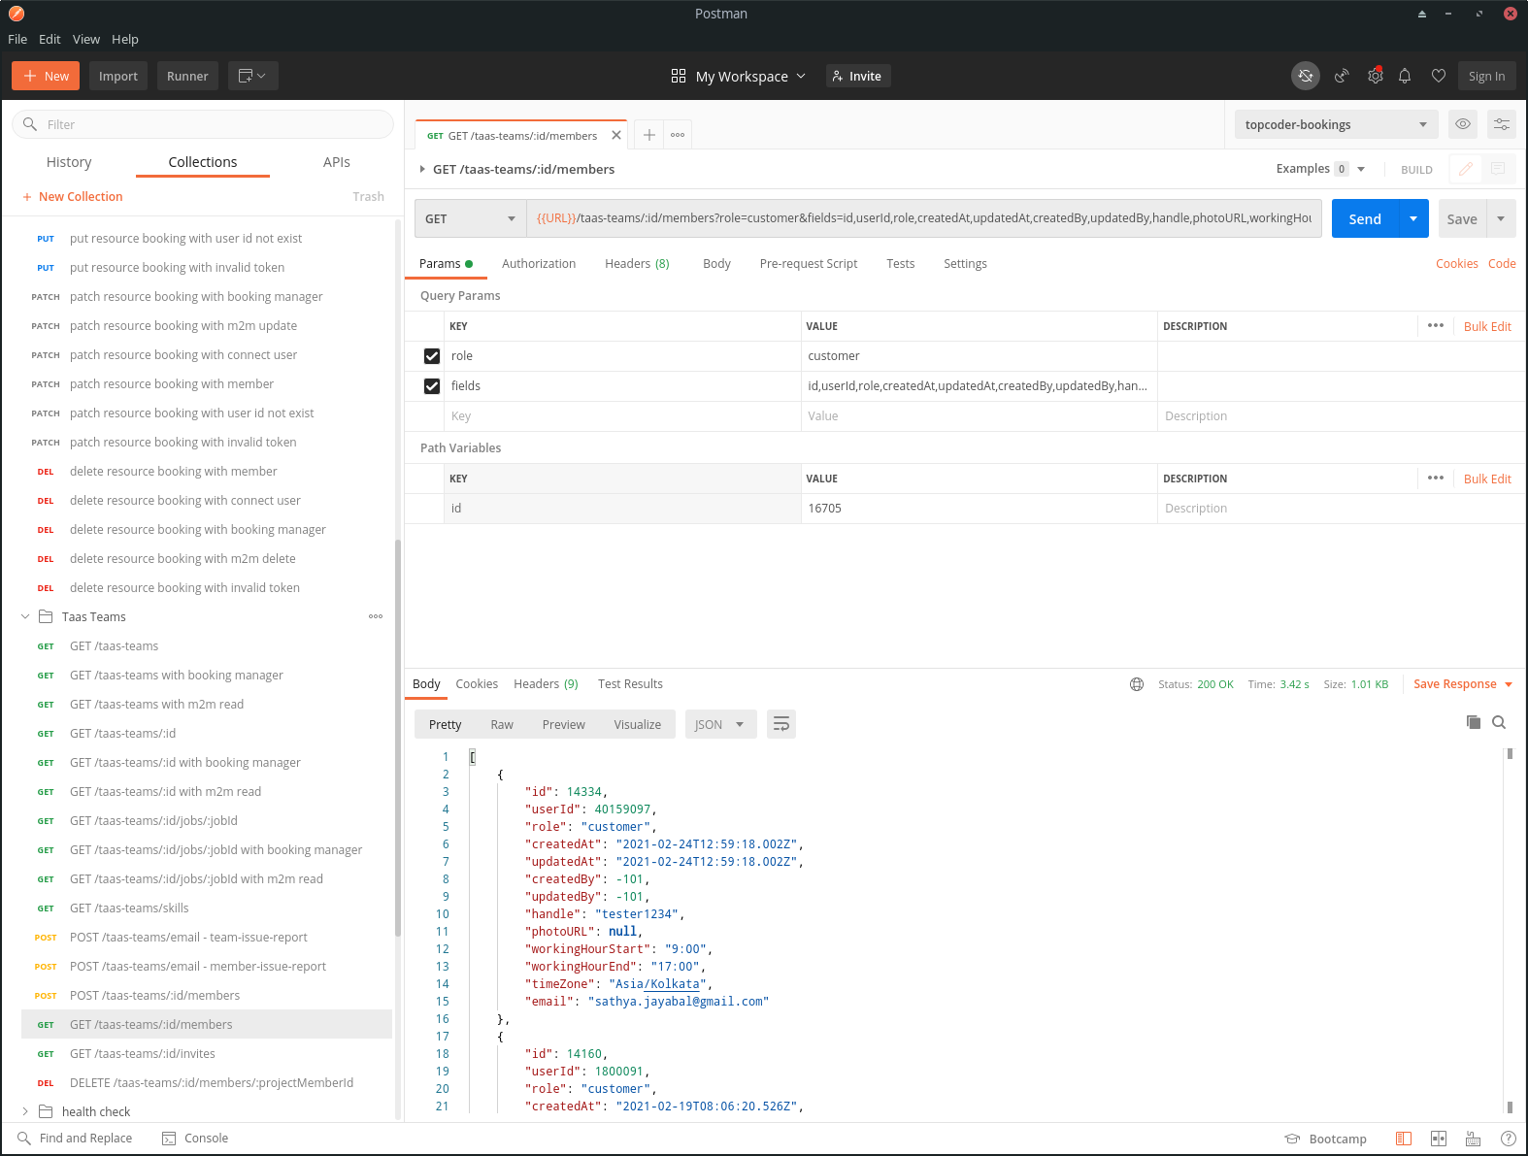Open Postman settings gear icon
1528x1156 pixels.
pyautogui.click(x=1376, y=76)
